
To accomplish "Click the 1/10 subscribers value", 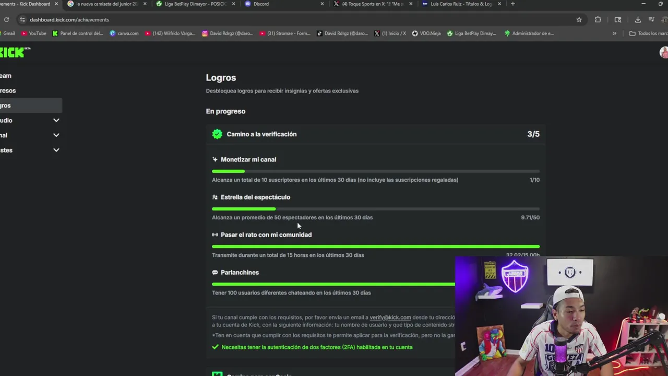I will click(534, 180).
